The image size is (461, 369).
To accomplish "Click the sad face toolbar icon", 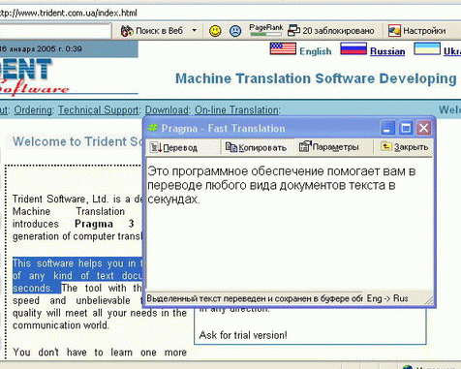I will pos(235,31).
